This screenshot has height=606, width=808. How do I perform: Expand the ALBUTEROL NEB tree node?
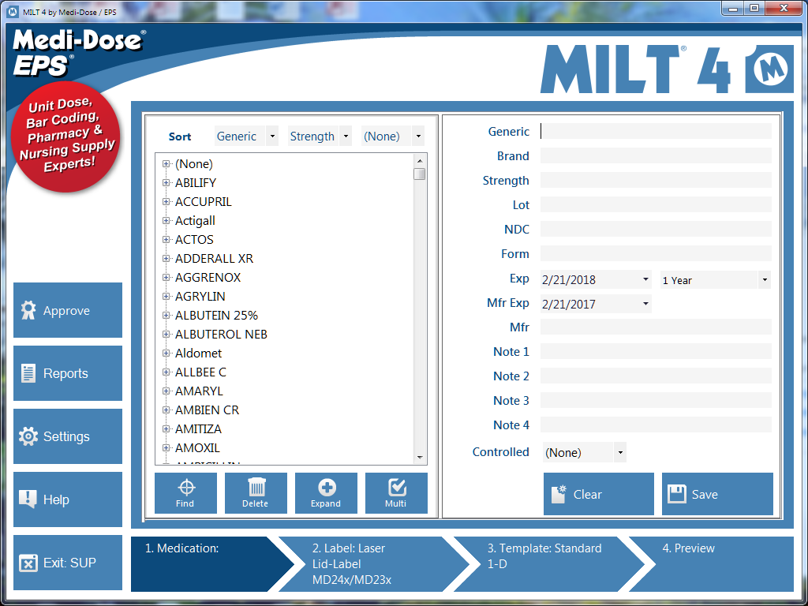(x=166, y=335)
